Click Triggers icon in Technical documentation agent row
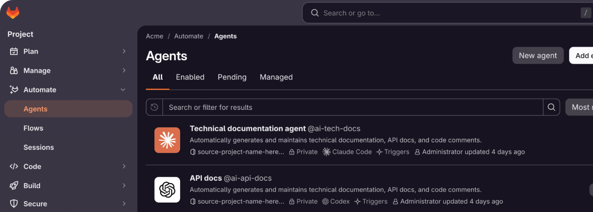Viewport: 593px width, 212px height. coord(379,152)
